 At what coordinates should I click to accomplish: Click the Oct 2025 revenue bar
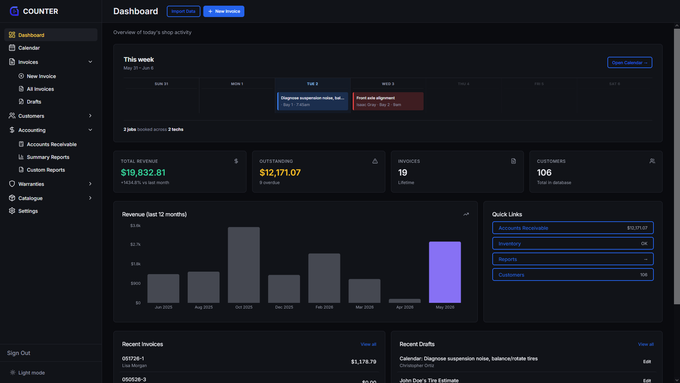coord(244,265)
